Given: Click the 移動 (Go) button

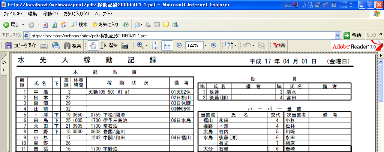Looking at the screenshot, I should pos(353,35).
